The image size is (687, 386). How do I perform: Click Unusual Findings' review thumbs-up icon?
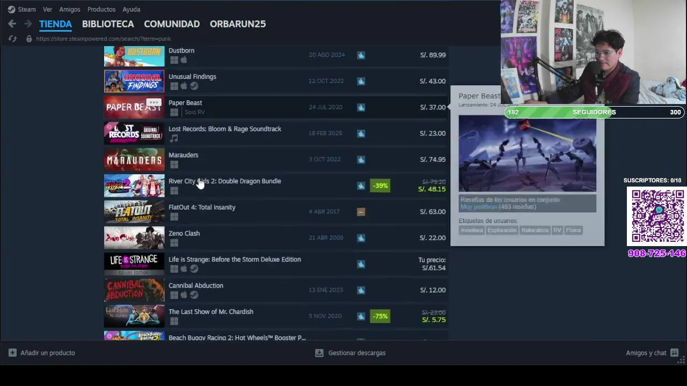pos(361,81)
